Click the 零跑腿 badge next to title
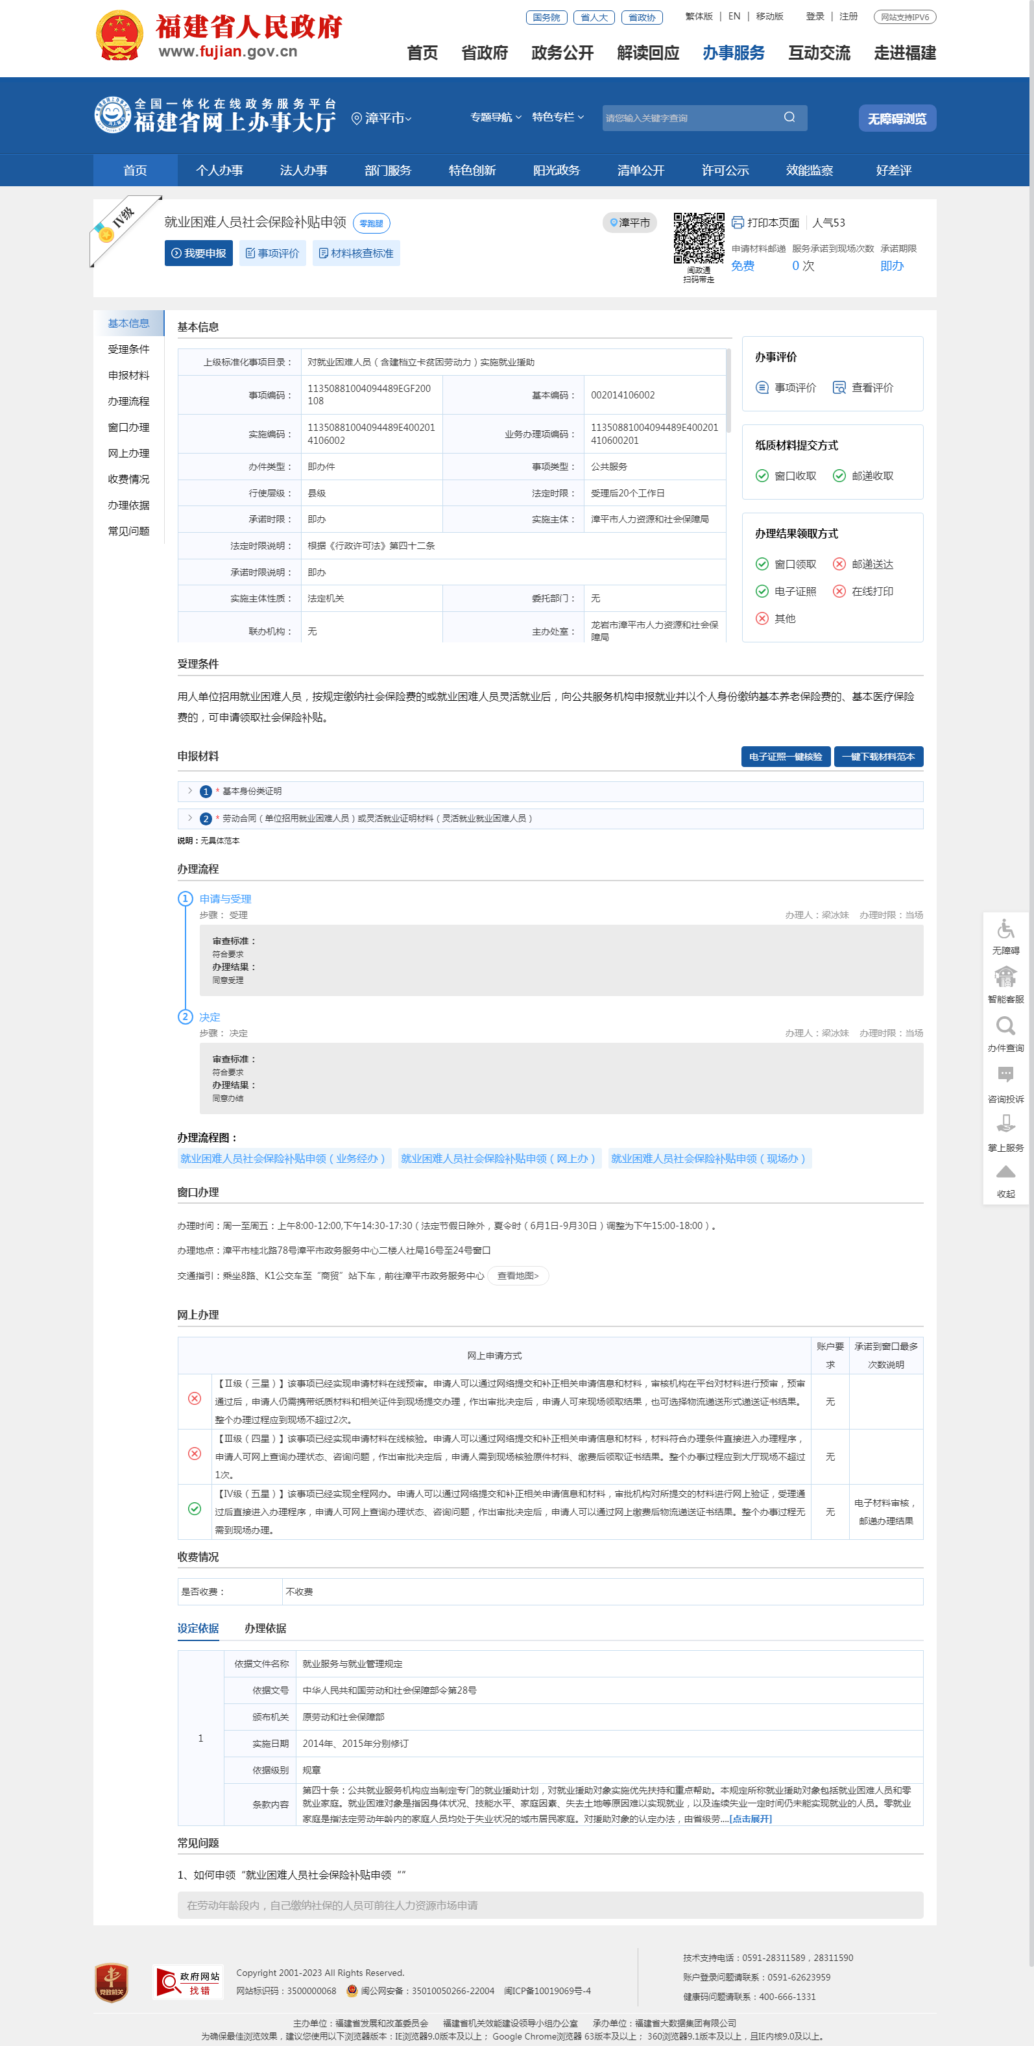 point(371,223)
